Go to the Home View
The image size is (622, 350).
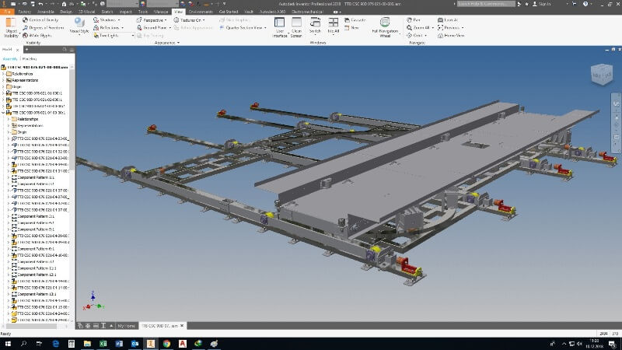click(451, 35)
